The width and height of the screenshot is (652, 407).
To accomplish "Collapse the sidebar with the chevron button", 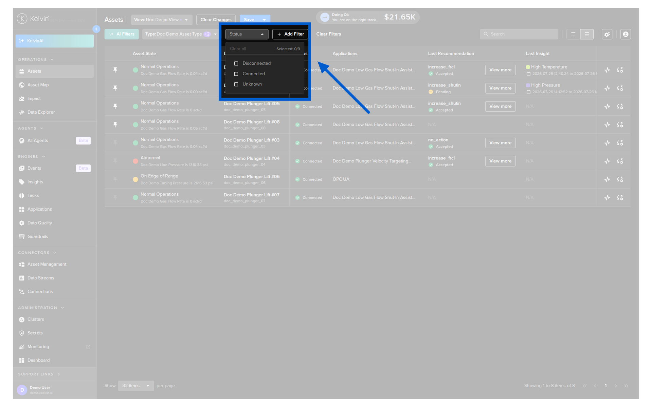I will (x=96, y=29).
